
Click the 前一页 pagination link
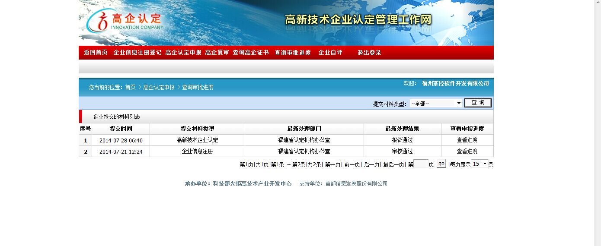[352, 164]
